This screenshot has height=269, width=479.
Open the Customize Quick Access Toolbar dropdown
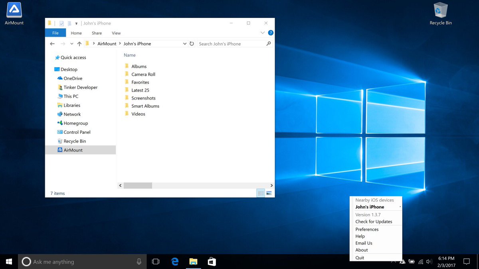click(76, 23)
